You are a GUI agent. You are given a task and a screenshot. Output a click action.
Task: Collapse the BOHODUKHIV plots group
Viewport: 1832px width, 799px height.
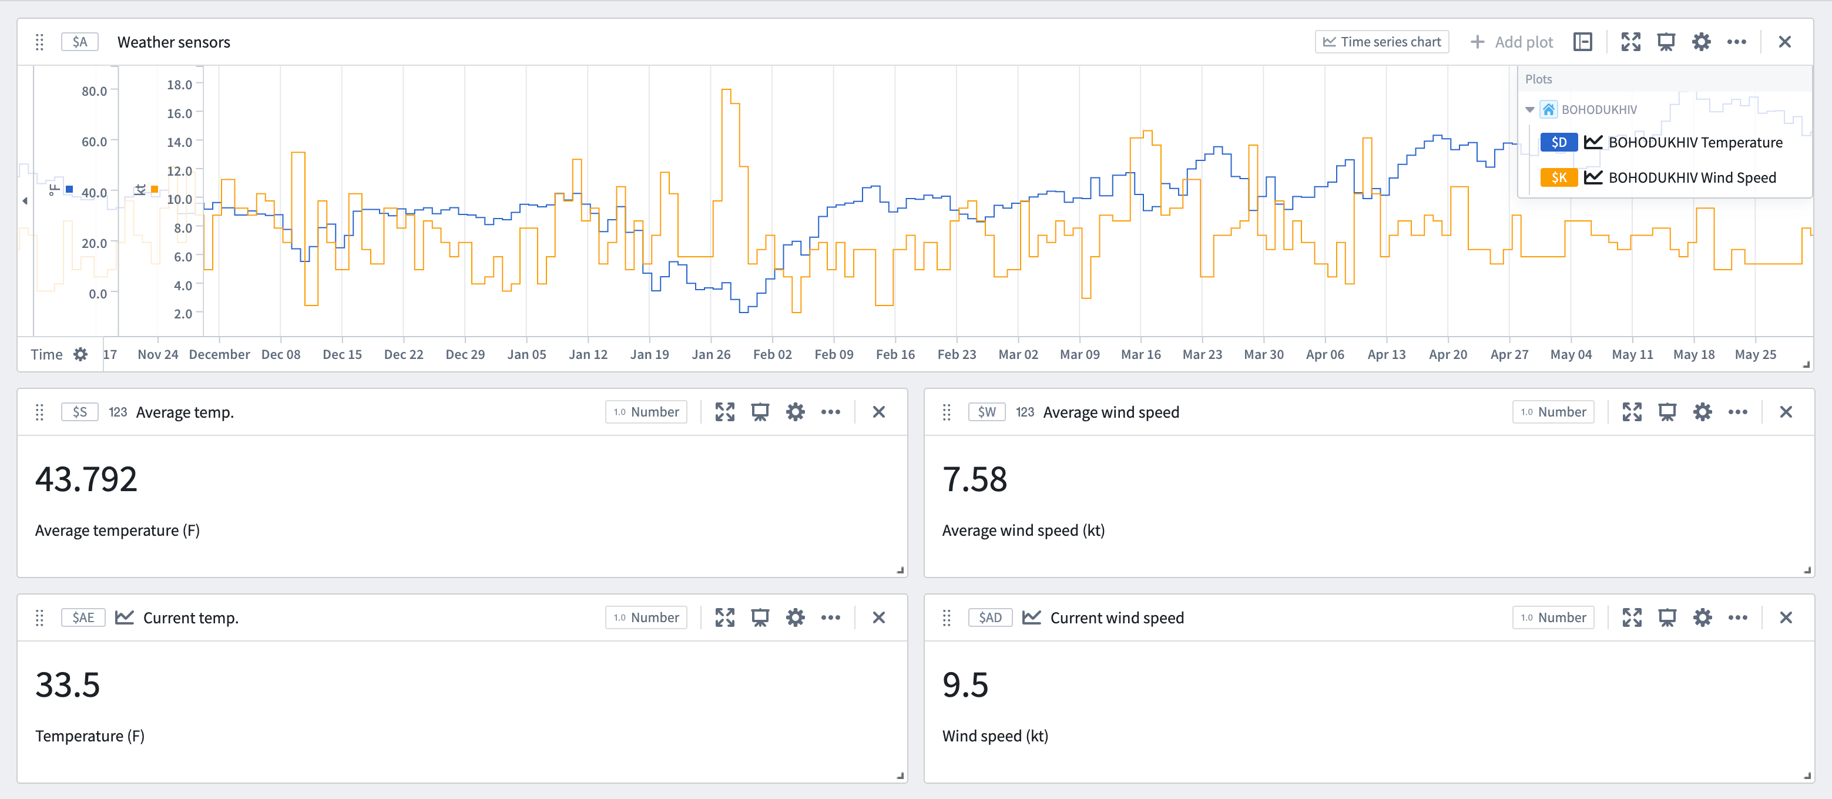[1530, 109]
